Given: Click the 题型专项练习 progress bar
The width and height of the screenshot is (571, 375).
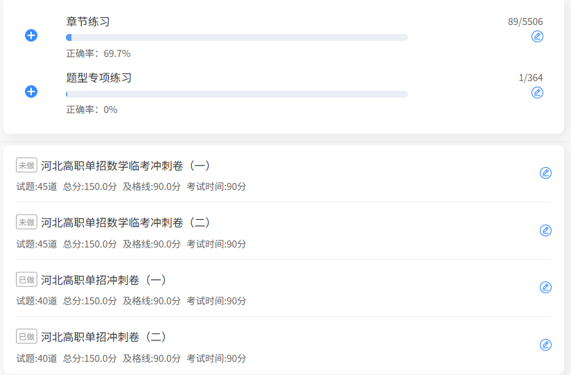Looking at the screenshot, I should pos(237,94).
